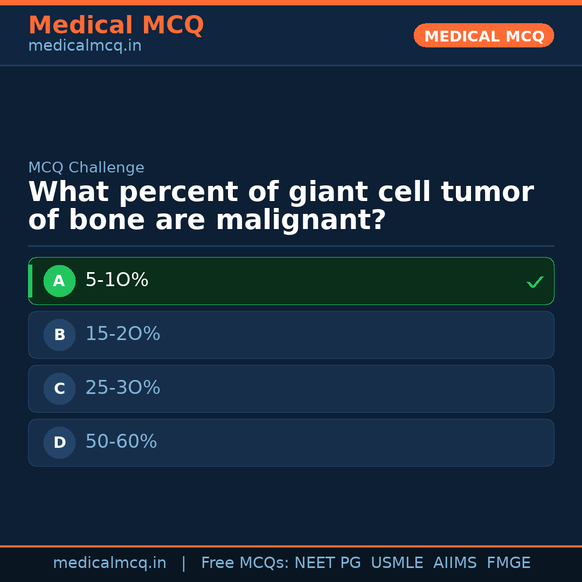Viewport: 582px width, 582px height.
Task: Click the orange "Medical MCQ" header title
Action: click(x=116, y=25)
